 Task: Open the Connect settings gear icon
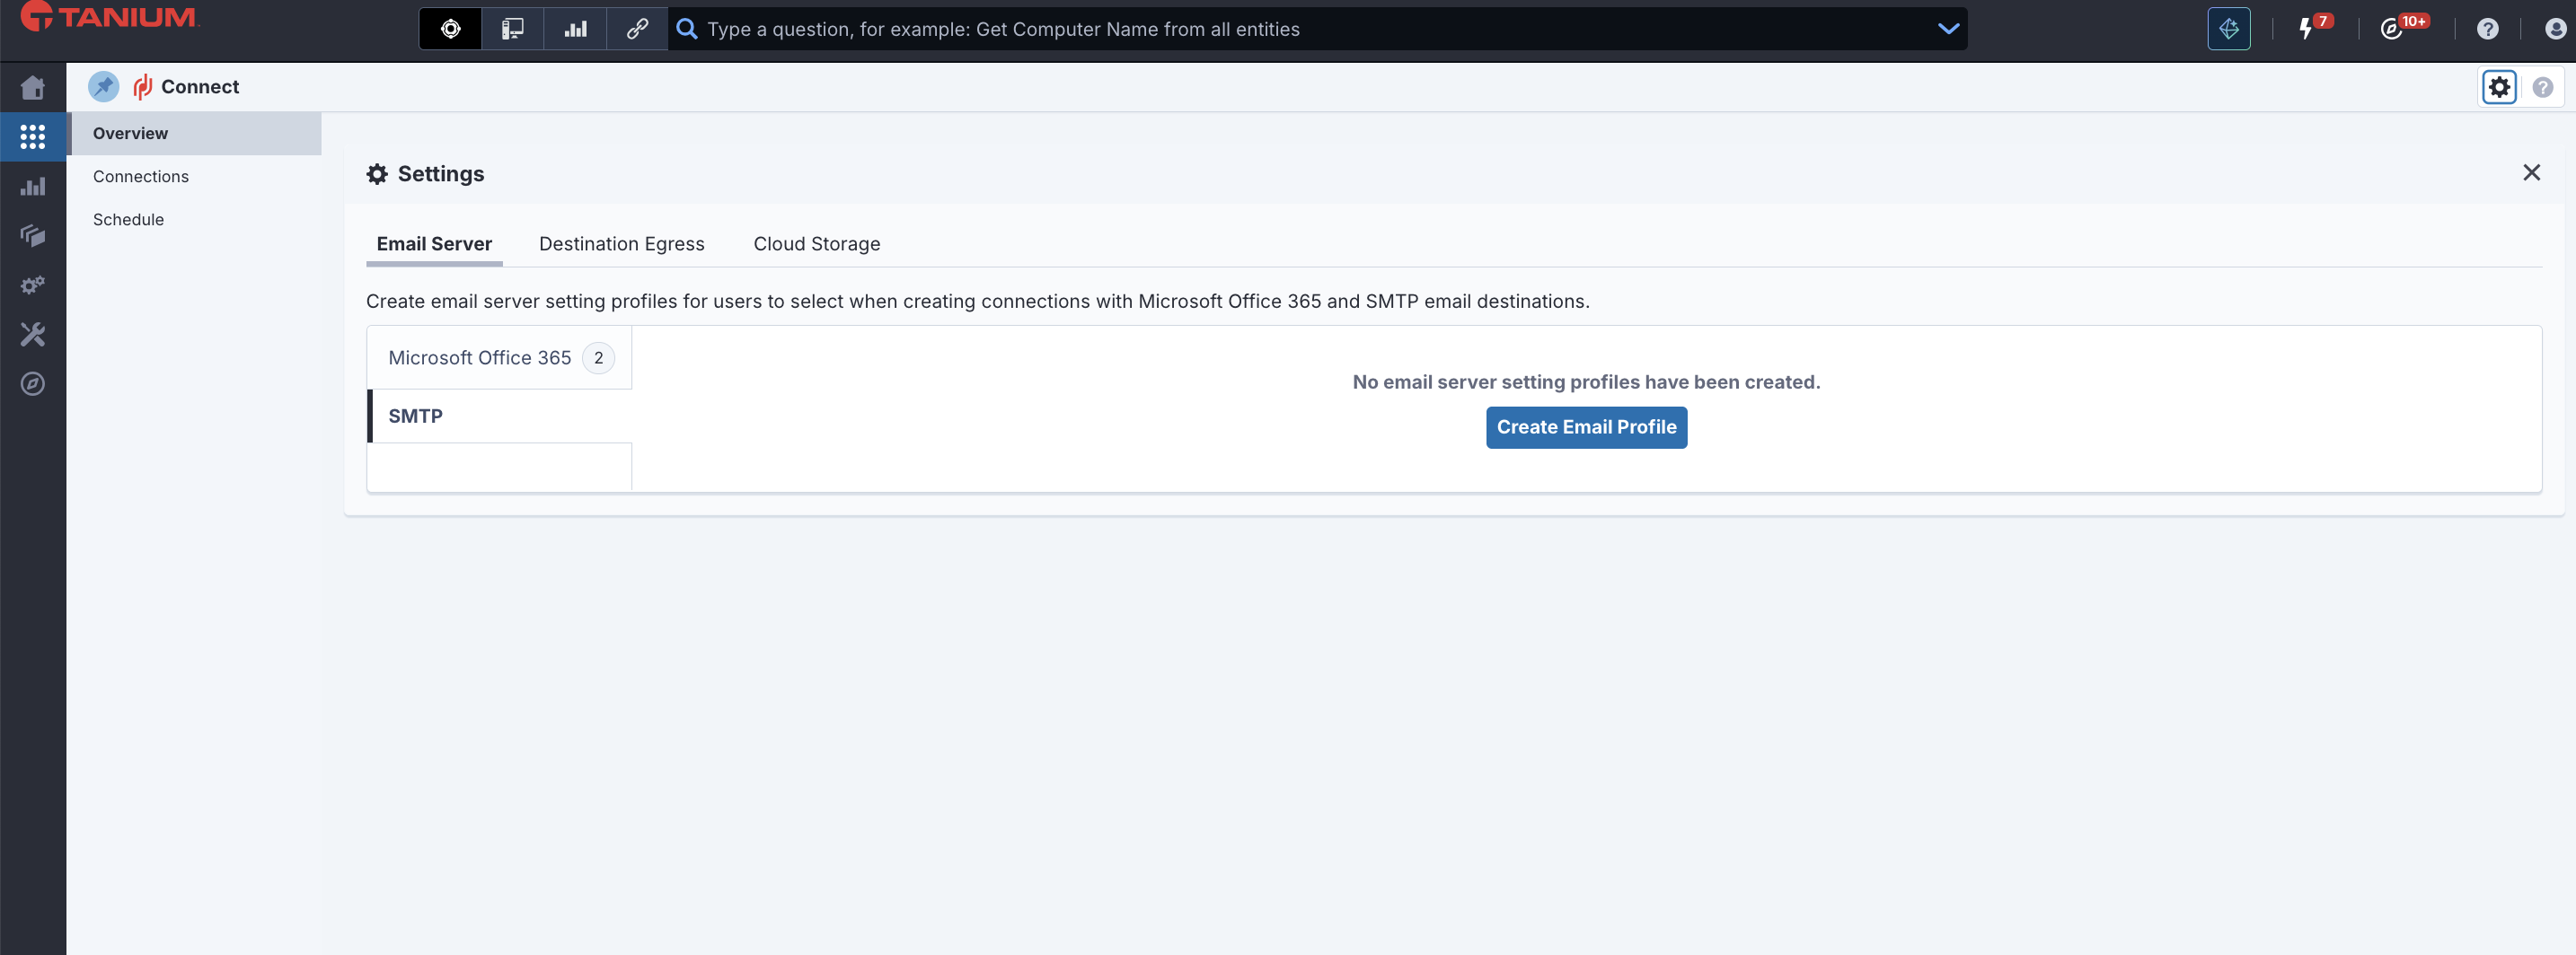(2498, 87)
